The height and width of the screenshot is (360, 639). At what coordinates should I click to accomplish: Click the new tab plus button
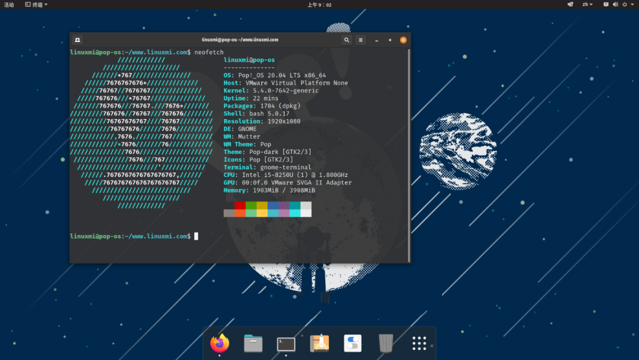(389, 40)
